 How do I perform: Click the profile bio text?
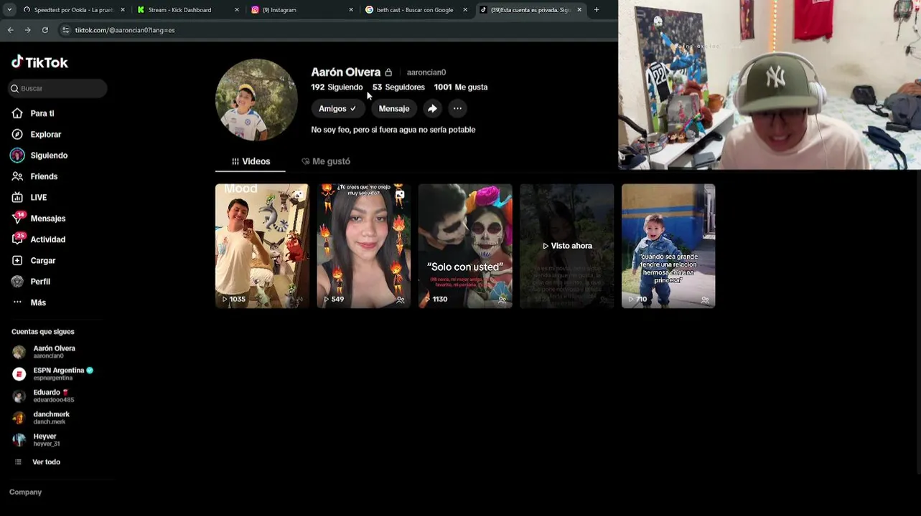[393, 130]
